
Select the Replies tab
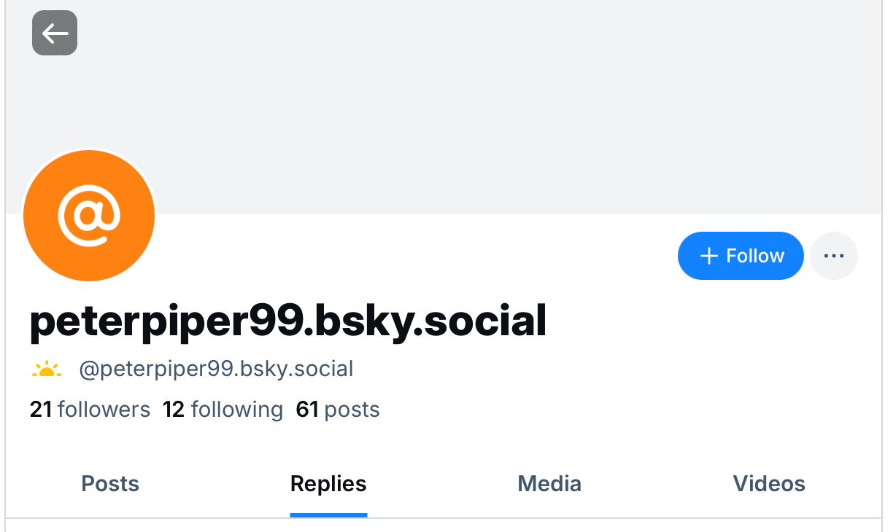click(x=328, y=484)
